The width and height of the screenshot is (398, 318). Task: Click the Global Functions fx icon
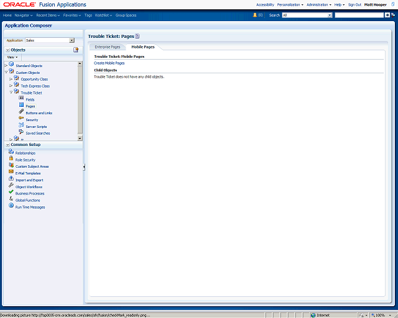coord(11,199)
